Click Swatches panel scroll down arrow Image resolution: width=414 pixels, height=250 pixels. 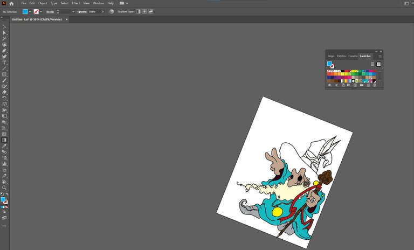[x=380, y=81]
